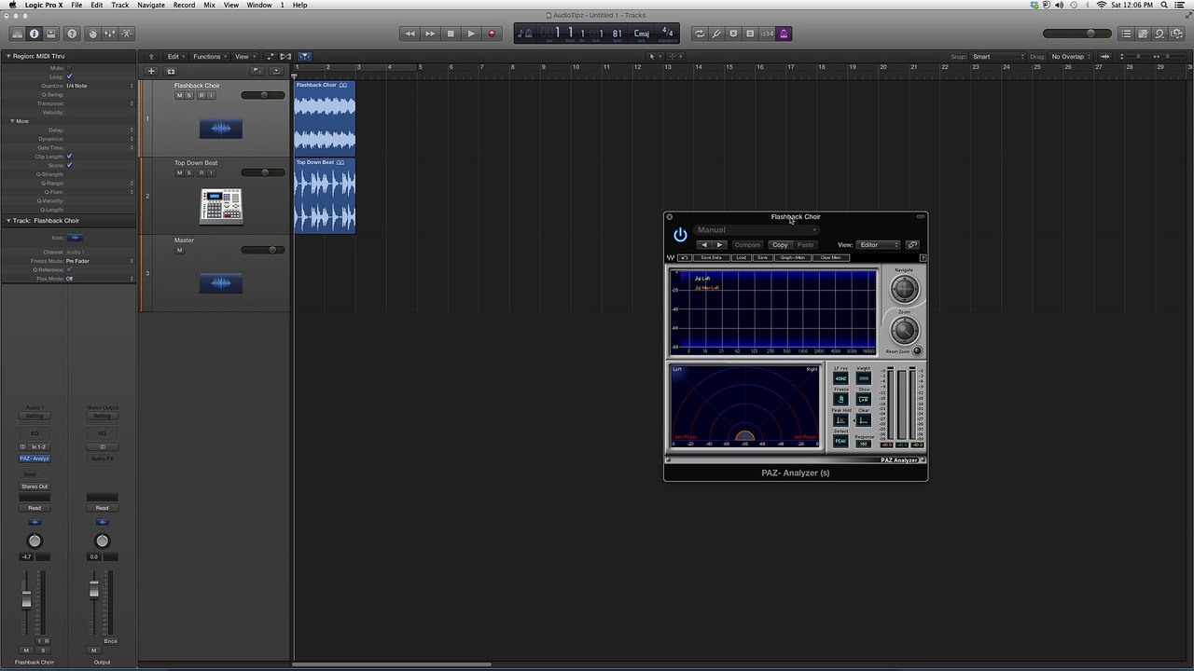Screen dimensions: 1194x671
Task: Click the PAZ- Analyzer insert slot
Action: click(35, 459)
